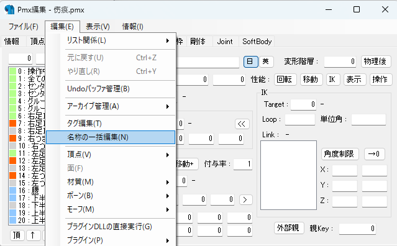Expand the モーフ(M) submenu
397x246 pixels.
[x=111, y=209]
